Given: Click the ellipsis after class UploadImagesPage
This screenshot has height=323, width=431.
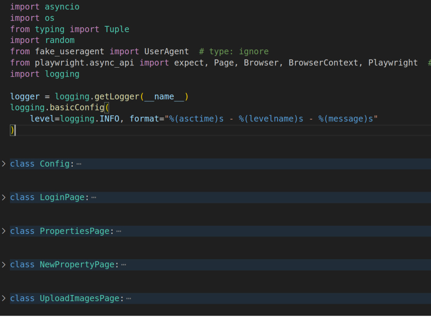Looking at the screenshot, I should click(128, 298).
